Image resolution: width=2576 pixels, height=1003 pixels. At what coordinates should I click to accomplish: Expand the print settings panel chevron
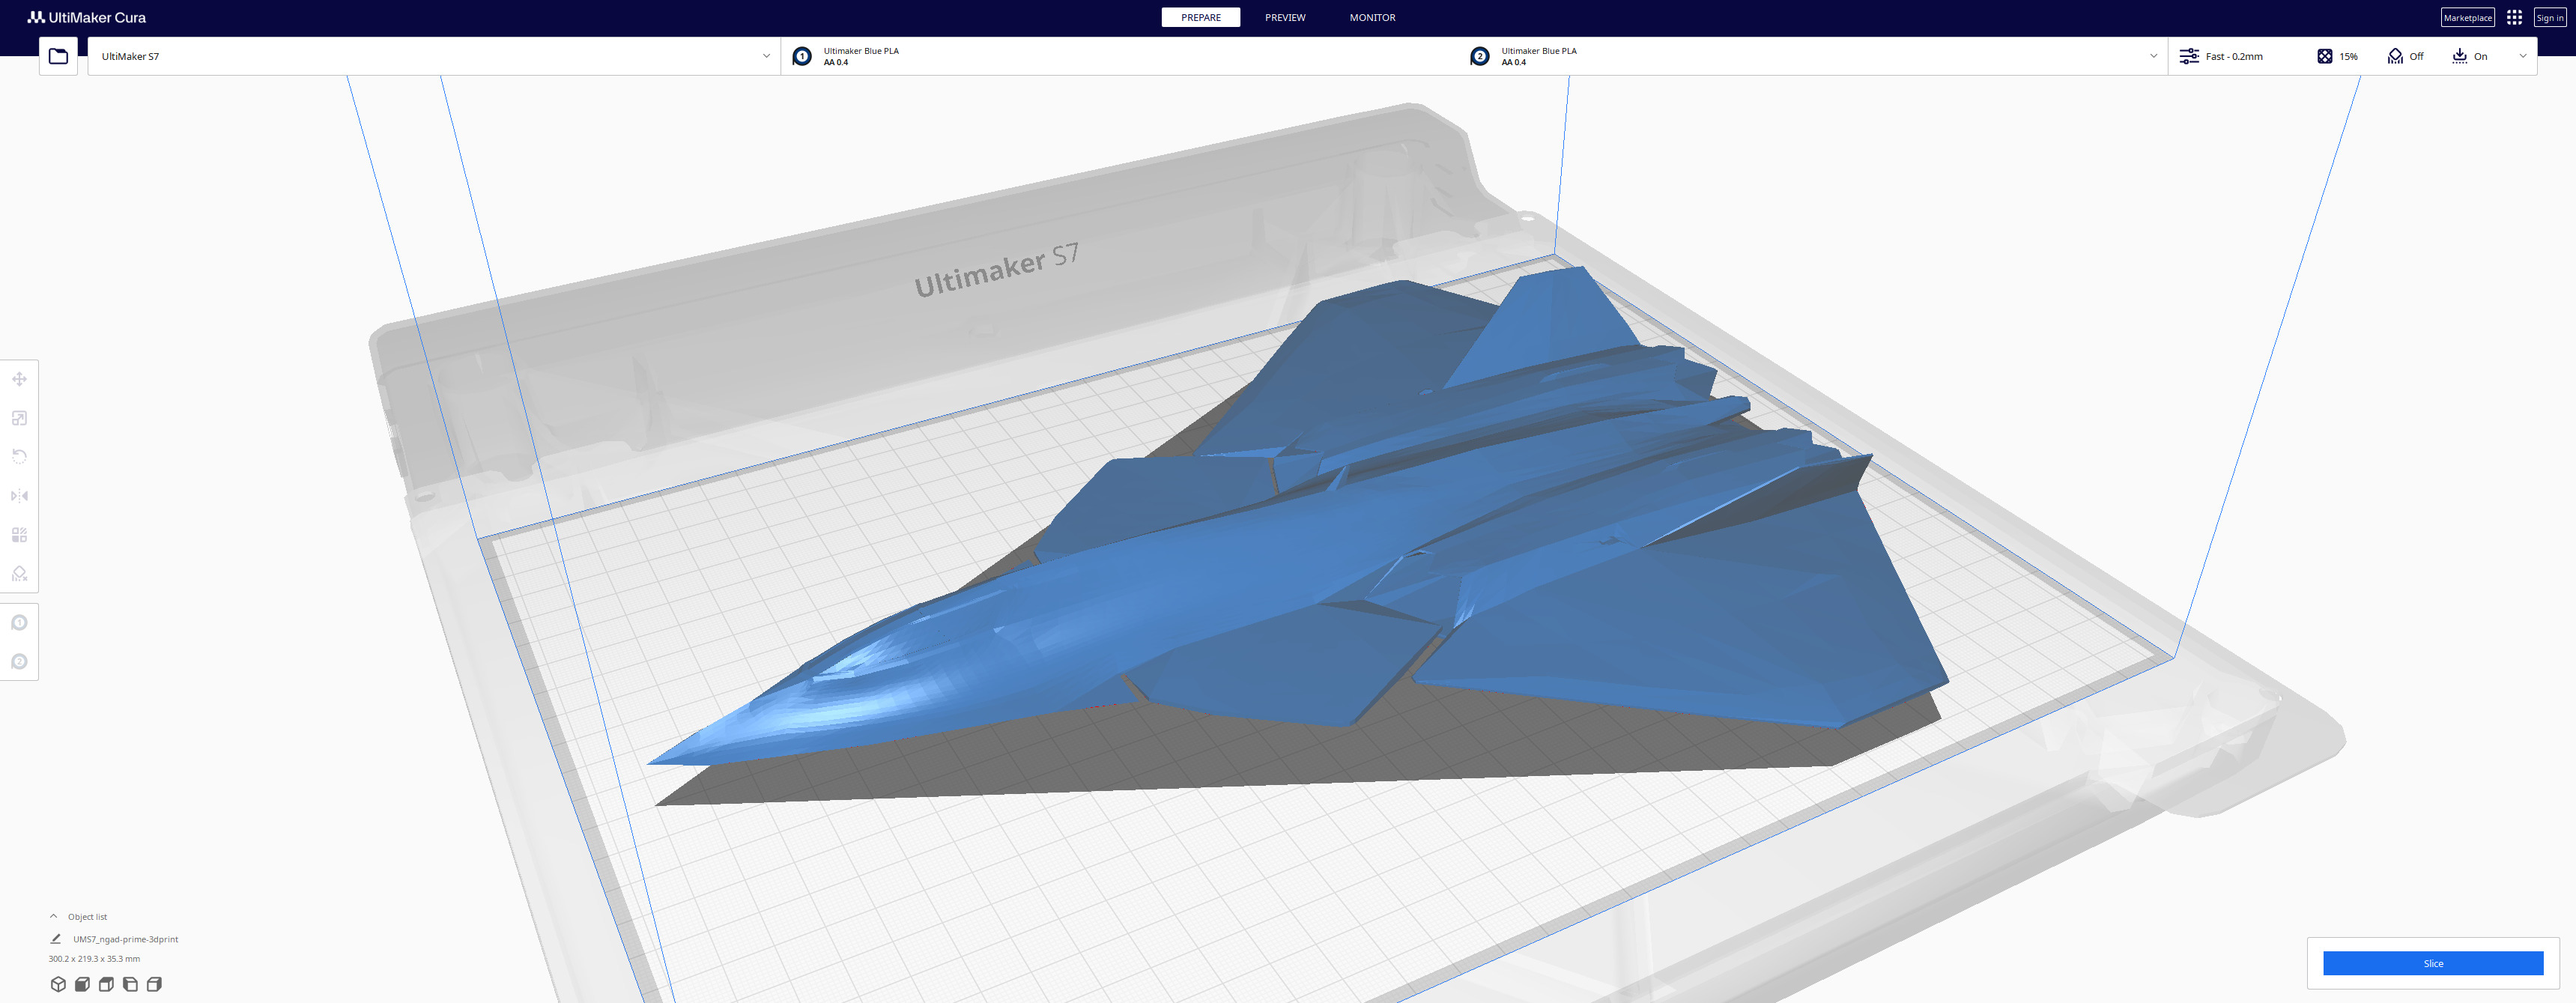coord(2523,56)
